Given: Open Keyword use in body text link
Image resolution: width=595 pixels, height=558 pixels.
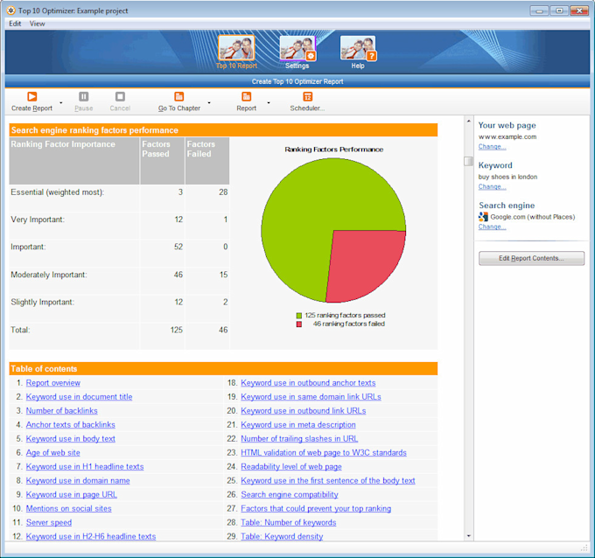Looking at the screenshot, I should point(71,439).
